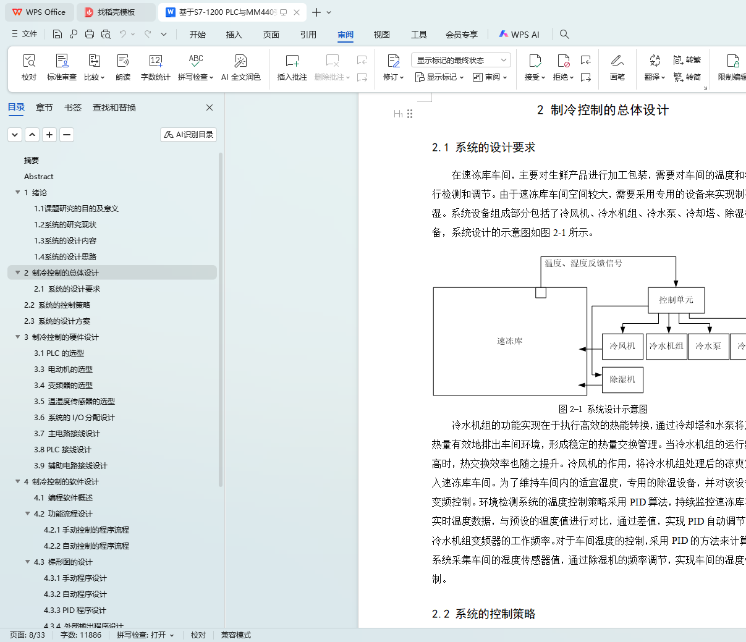This screenshot has width=746, height=642.
Task: Open the WPS AI tab
Action: tap(519, 35)
